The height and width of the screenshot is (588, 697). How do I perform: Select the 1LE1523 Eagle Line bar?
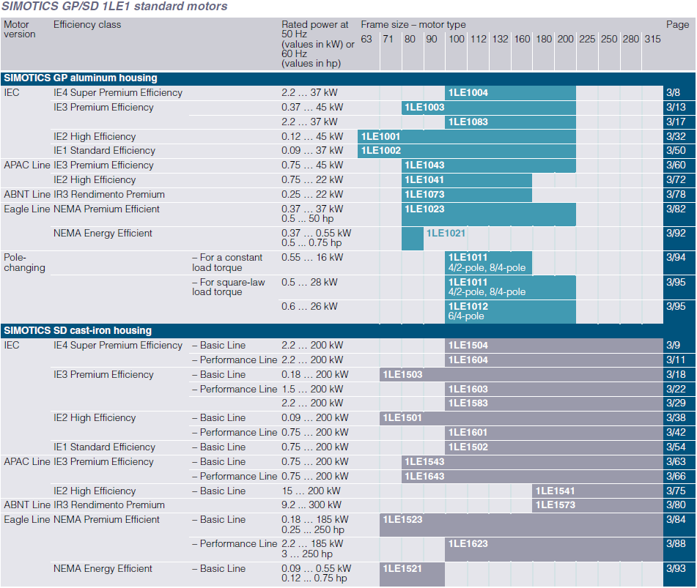tap(521, 525)
